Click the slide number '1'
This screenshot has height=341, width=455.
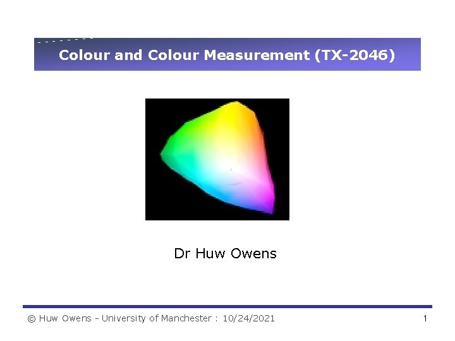(x=425, y=318)
